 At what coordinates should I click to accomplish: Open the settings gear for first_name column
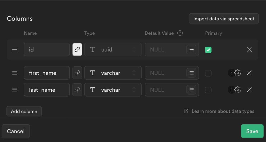pos(238,73)
